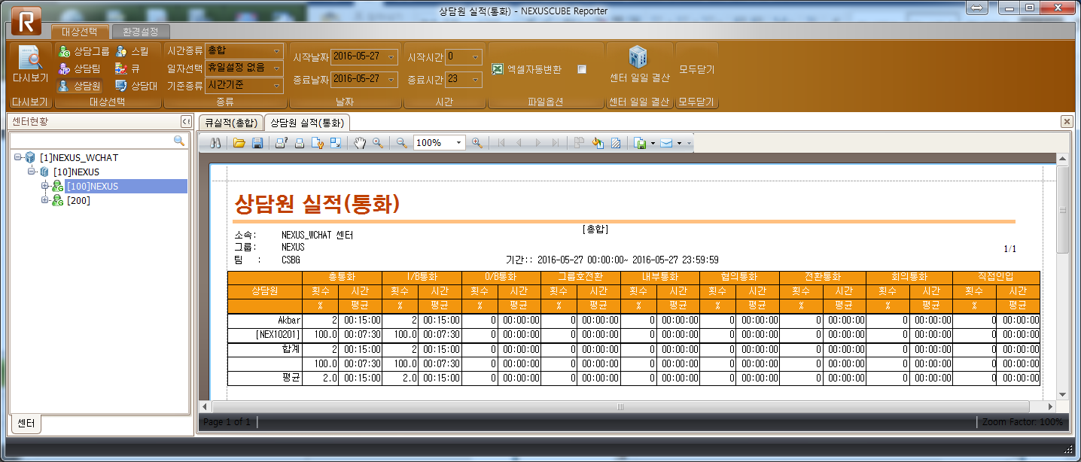Open the export format dropdown arrow
This screenshot has width=1081, height=462.
click(x=653, y=143)
